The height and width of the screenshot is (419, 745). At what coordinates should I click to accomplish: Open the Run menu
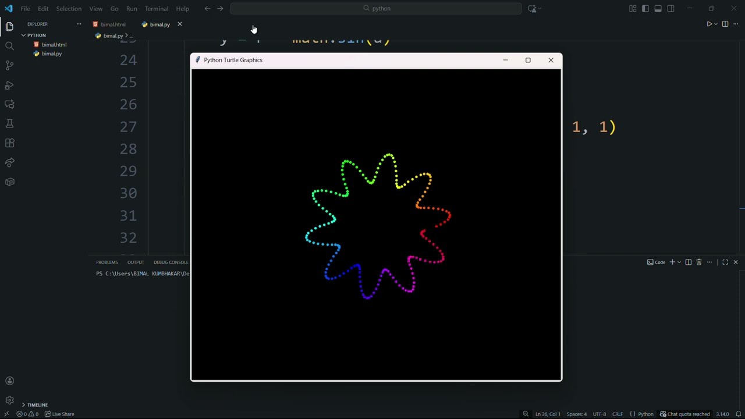coord(132,9)
